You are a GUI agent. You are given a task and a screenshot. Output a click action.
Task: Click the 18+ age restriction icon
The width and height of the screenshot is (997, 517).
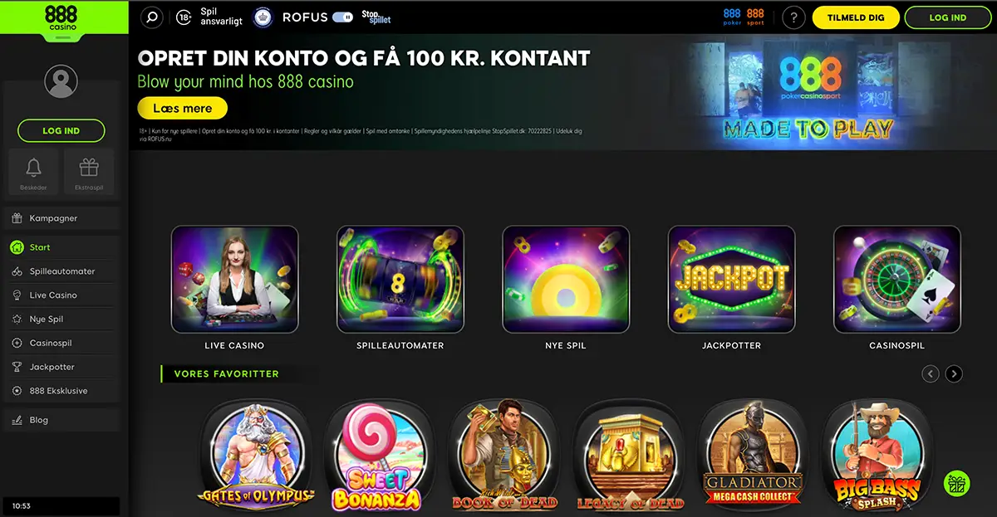(x=184, y=17)
